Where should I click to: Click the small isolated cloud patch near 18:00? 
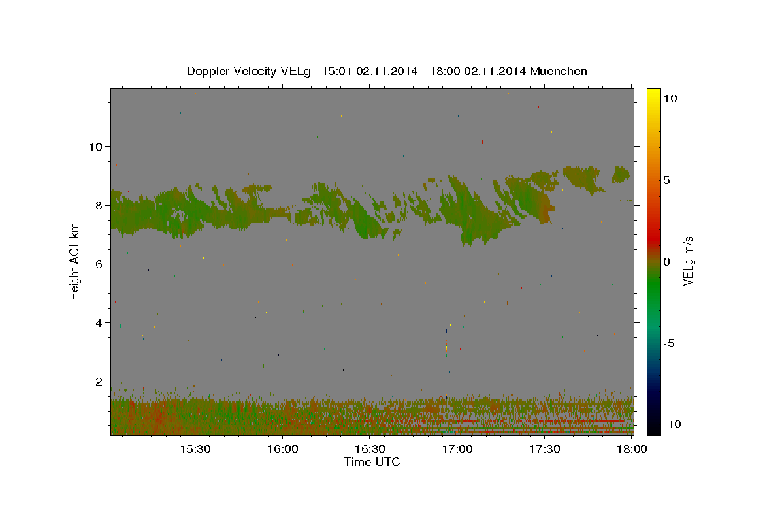(621, 174)
